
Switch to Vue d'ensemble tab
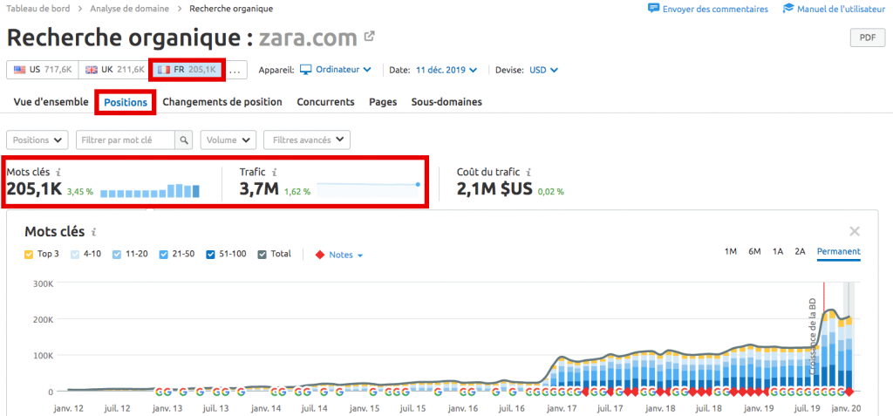51,102
